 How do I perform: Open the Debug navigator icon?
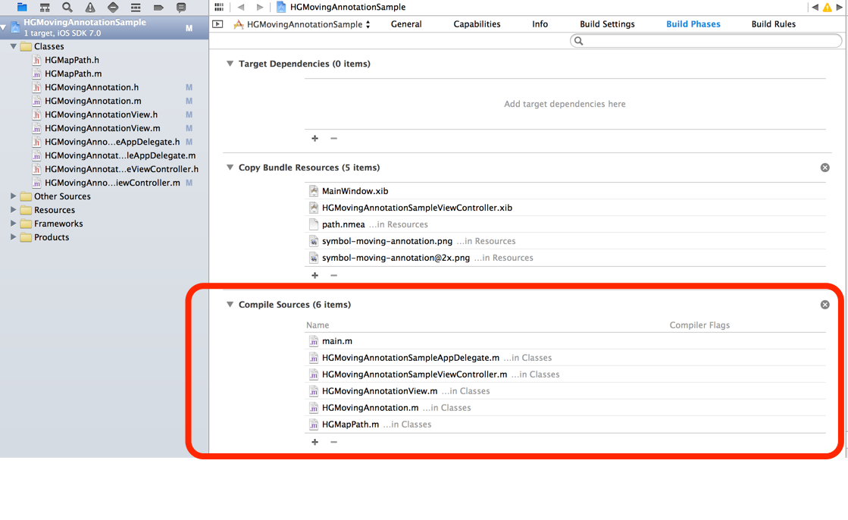pos(136,7)
